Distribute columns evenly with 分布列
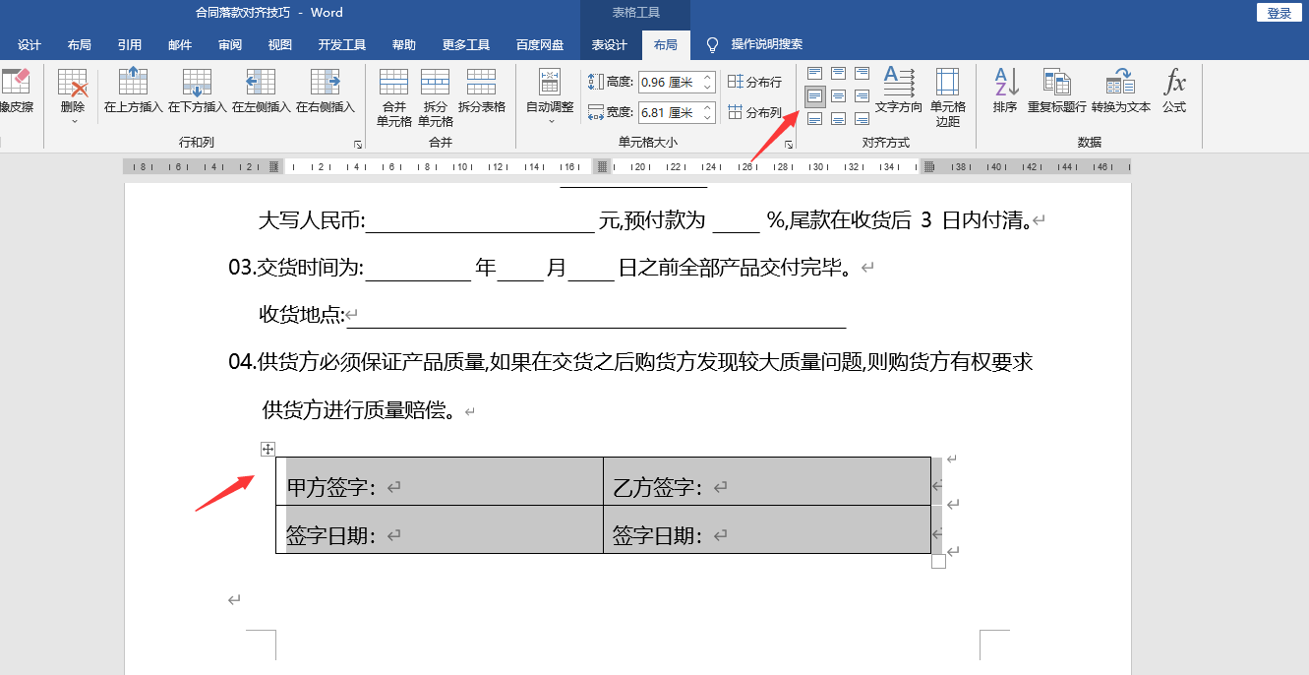 (755, 113)
